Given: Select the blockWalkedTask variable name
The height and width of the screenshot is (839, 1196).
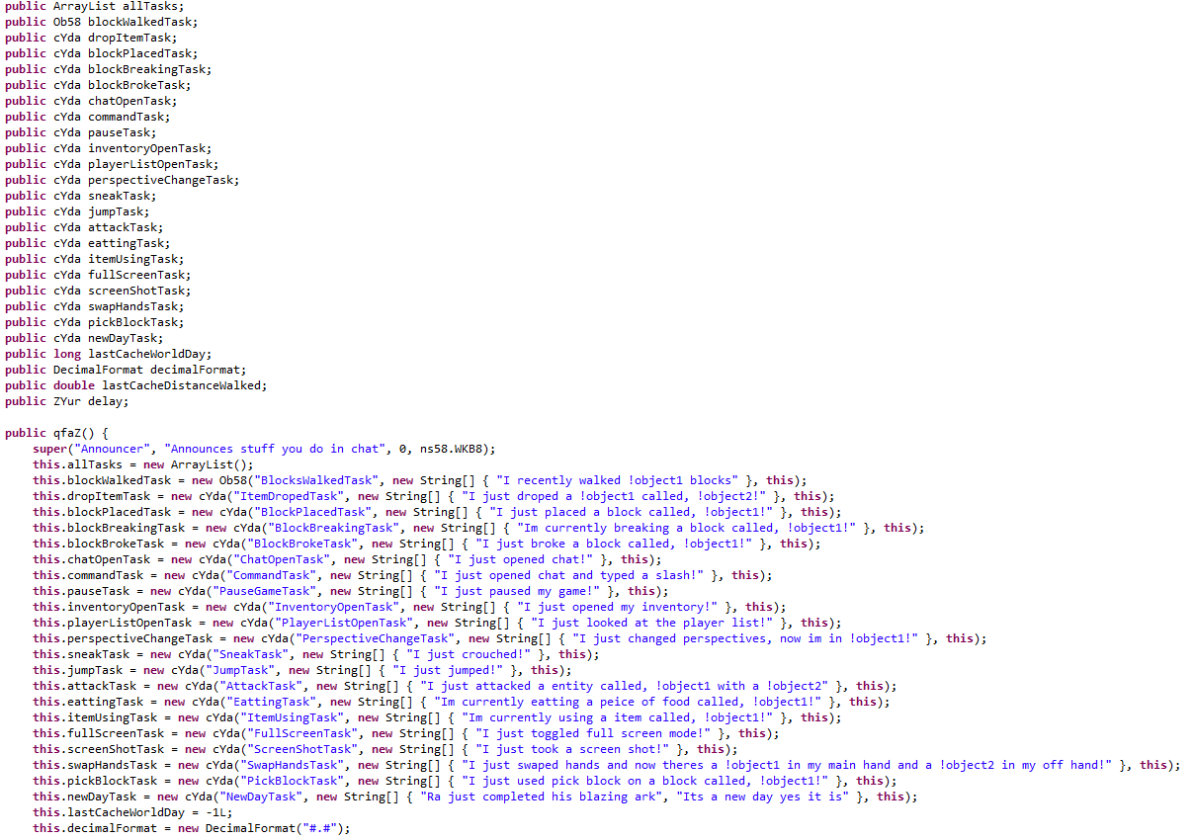Looking at the screenshot, I should (x=139, y=21).
